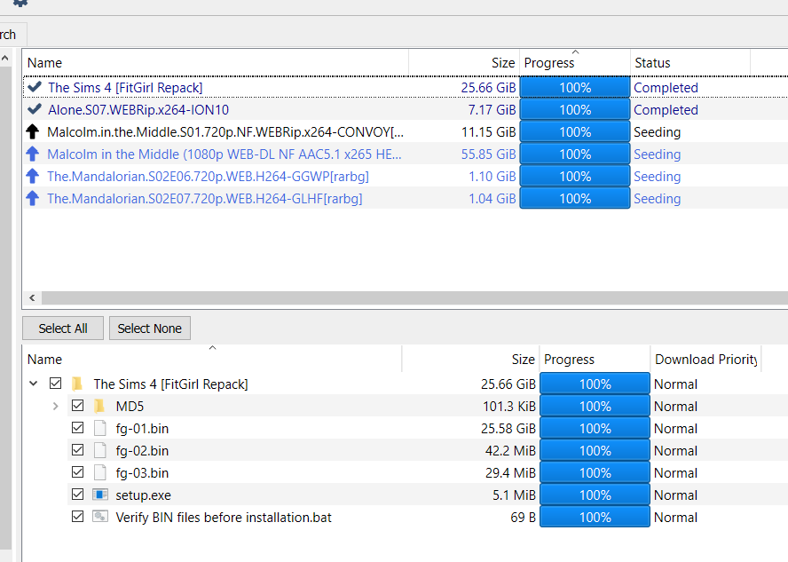Click the completed checkmark icon beside The Sims 4
The image size is (788, 562).
(34, 87)
